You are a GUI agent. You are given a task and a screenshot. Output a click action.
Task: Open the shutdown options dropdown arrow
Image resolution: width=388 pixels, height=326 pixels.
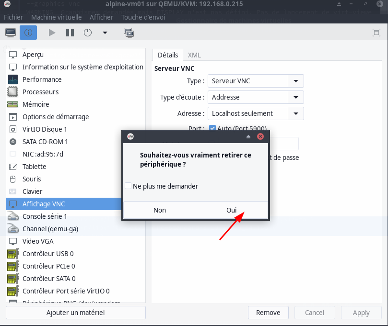(105, 33)
